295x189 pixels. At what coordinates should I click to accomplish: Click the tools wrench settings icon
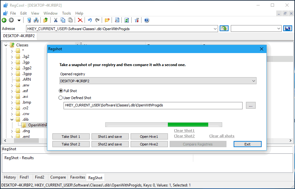pos(137,20)
